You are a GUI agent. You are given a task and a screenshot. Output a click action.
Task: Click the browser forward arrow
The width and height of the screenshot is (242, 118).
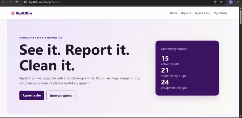(x=10, y=2)
